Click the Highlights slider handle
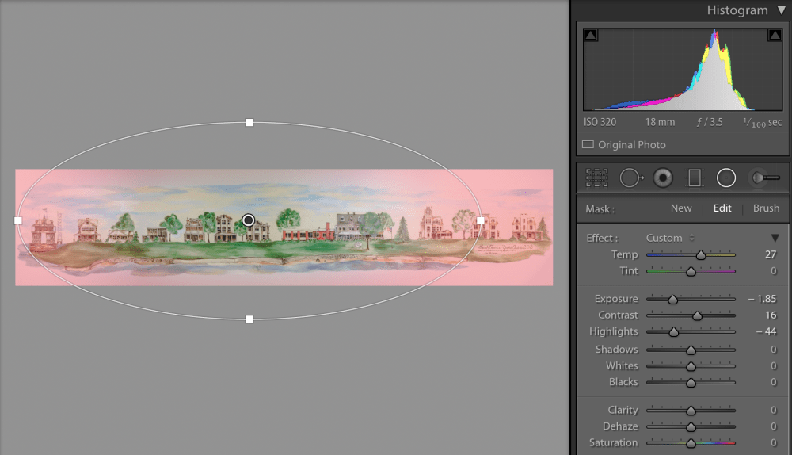Viewport: 792px width, 455px height. [673, 332]
